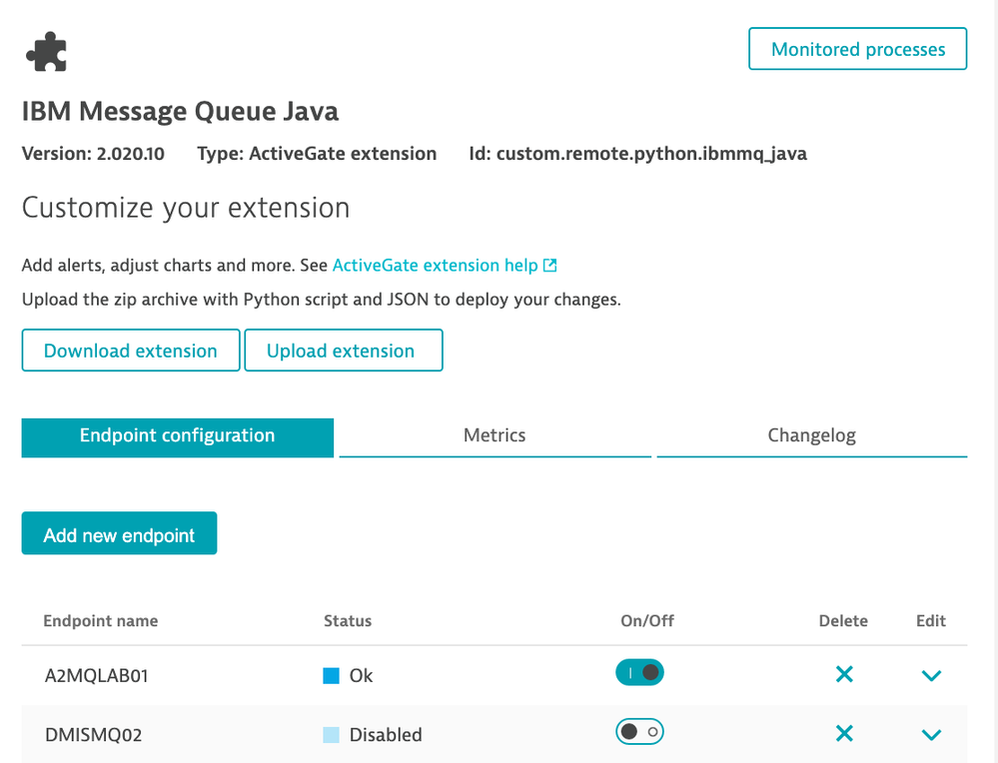998x763 pixels.
Task: Click the puzzle piece extension icon
Action: (48, 52)
